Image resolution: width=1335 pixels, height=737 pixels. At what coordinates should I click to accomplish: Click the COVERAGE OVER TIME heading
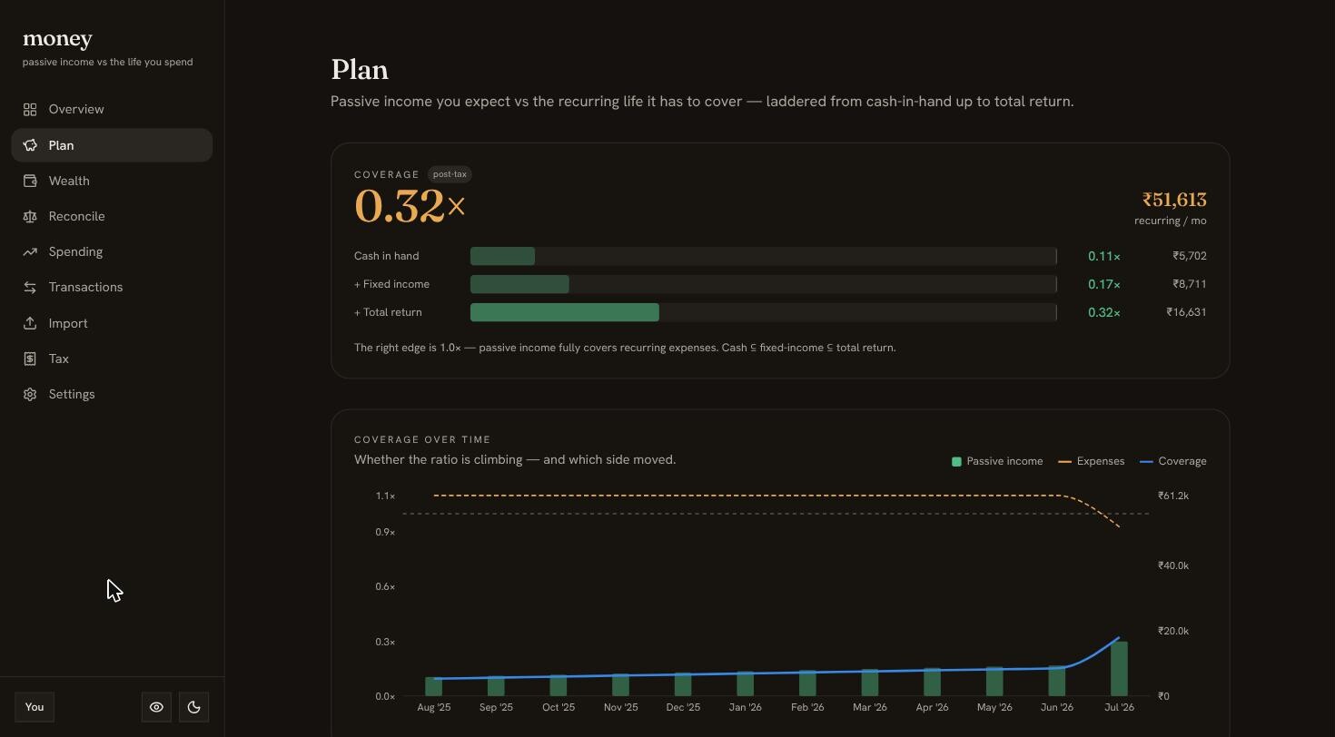pos(422,439)
